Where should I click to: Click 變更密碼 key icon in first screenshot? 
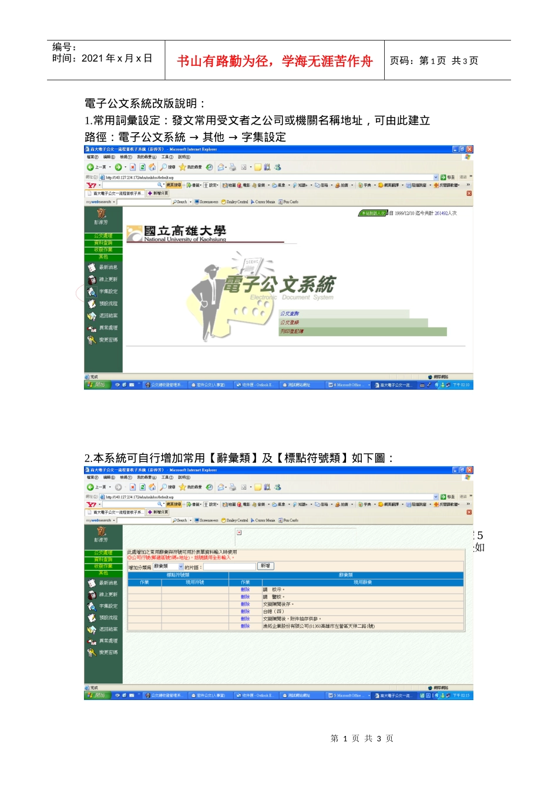92,340
